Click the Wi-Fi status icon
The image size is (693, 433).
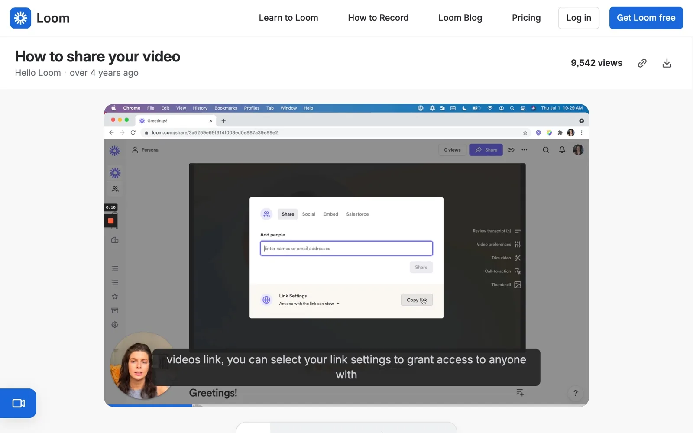[490, 108]
